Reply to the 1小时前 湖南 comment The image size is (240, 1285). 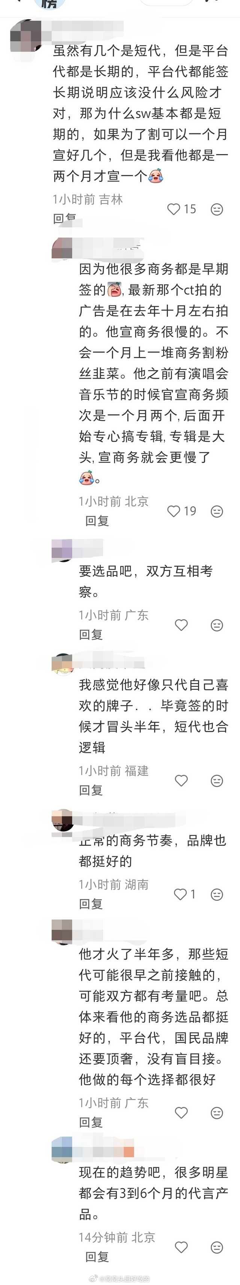point(91,904)
